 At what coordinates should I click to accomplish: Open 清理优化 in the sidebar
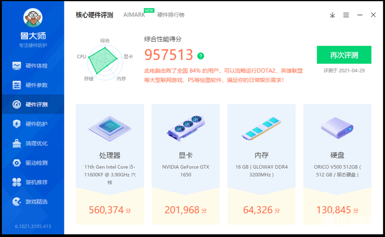33,143
